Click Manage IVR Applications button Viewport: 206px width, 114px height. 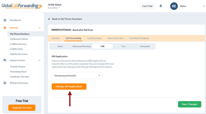(69, 87)
